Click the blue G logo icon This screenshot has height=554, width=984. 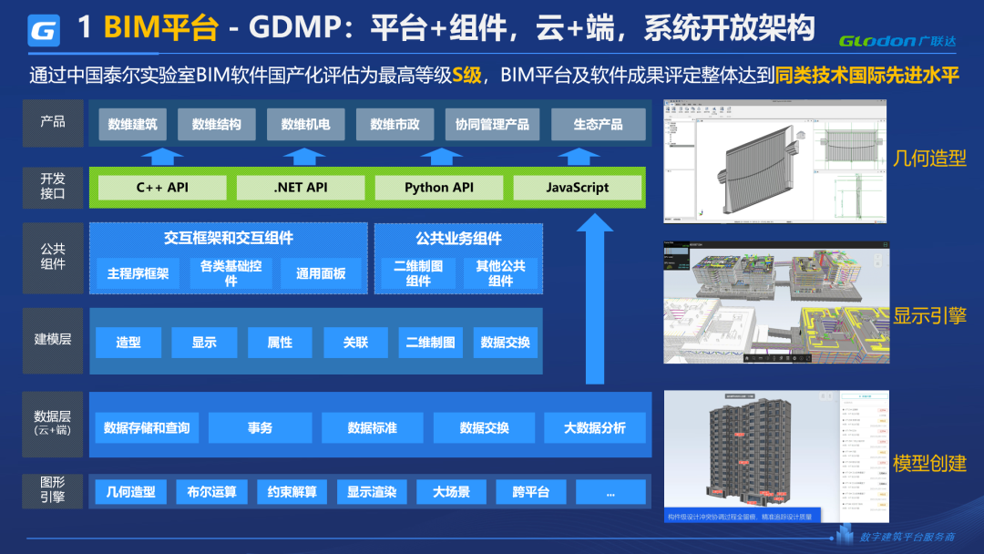(x=44, y=30)
